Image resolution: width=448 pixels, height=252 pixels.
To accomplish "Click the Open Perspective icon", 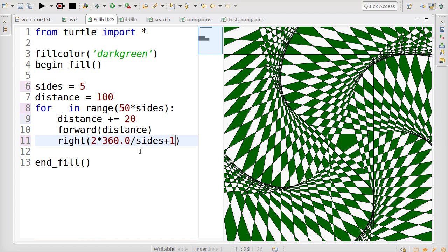I will click(409, 6).
